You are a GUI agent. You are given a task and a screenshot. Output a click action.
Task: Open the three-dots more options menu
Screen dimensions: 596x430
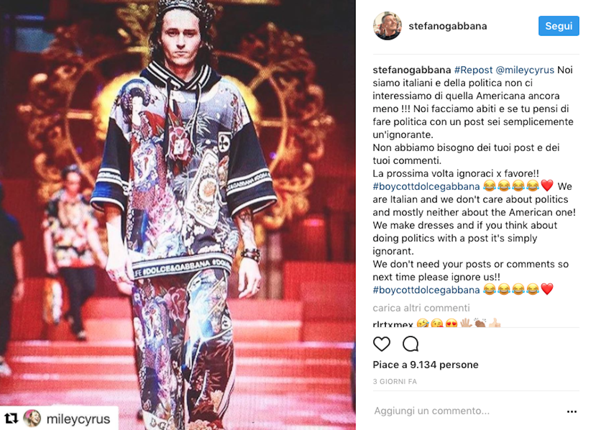coord(571,411)
